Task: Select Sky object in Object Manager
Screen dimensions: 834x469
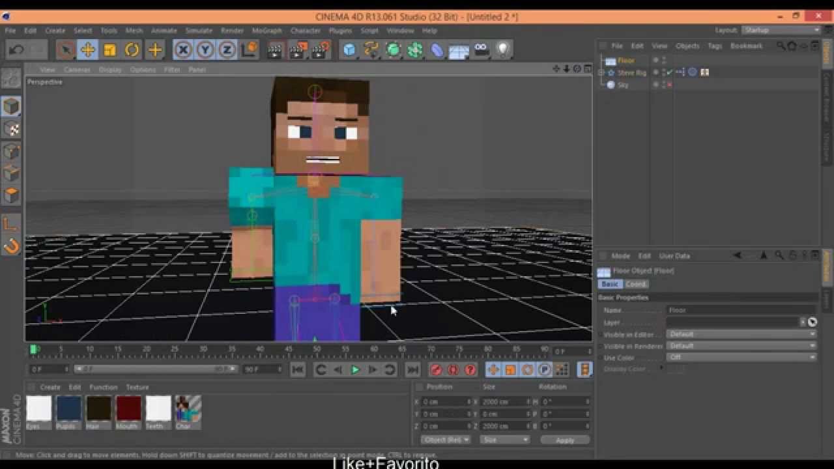Action: (x=624, y=85)
